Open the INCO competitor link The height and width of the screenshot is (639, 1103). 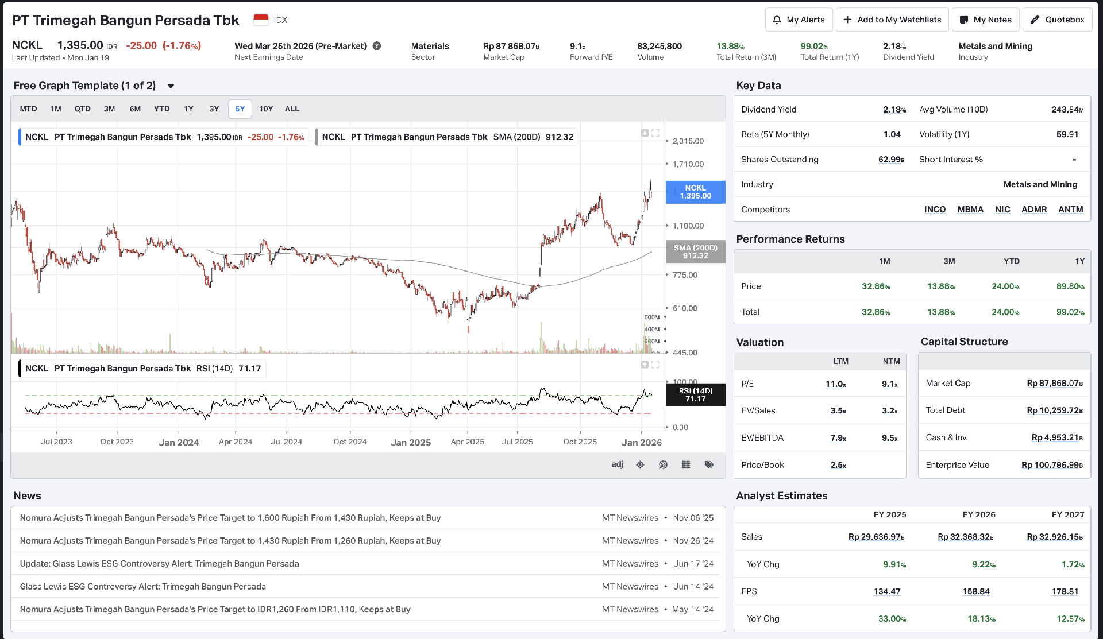[935, 210]
